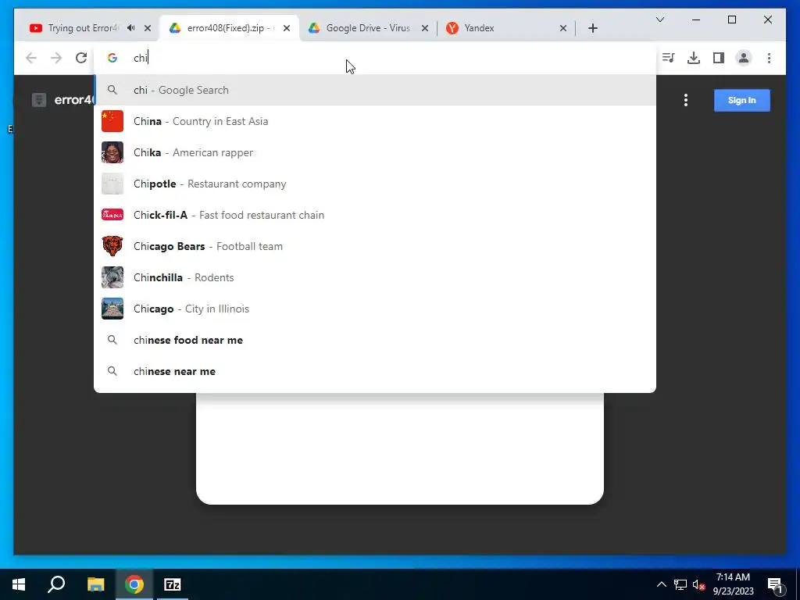Choose the China suggestion
The image size is (800, 600).
tap(374, 121)
